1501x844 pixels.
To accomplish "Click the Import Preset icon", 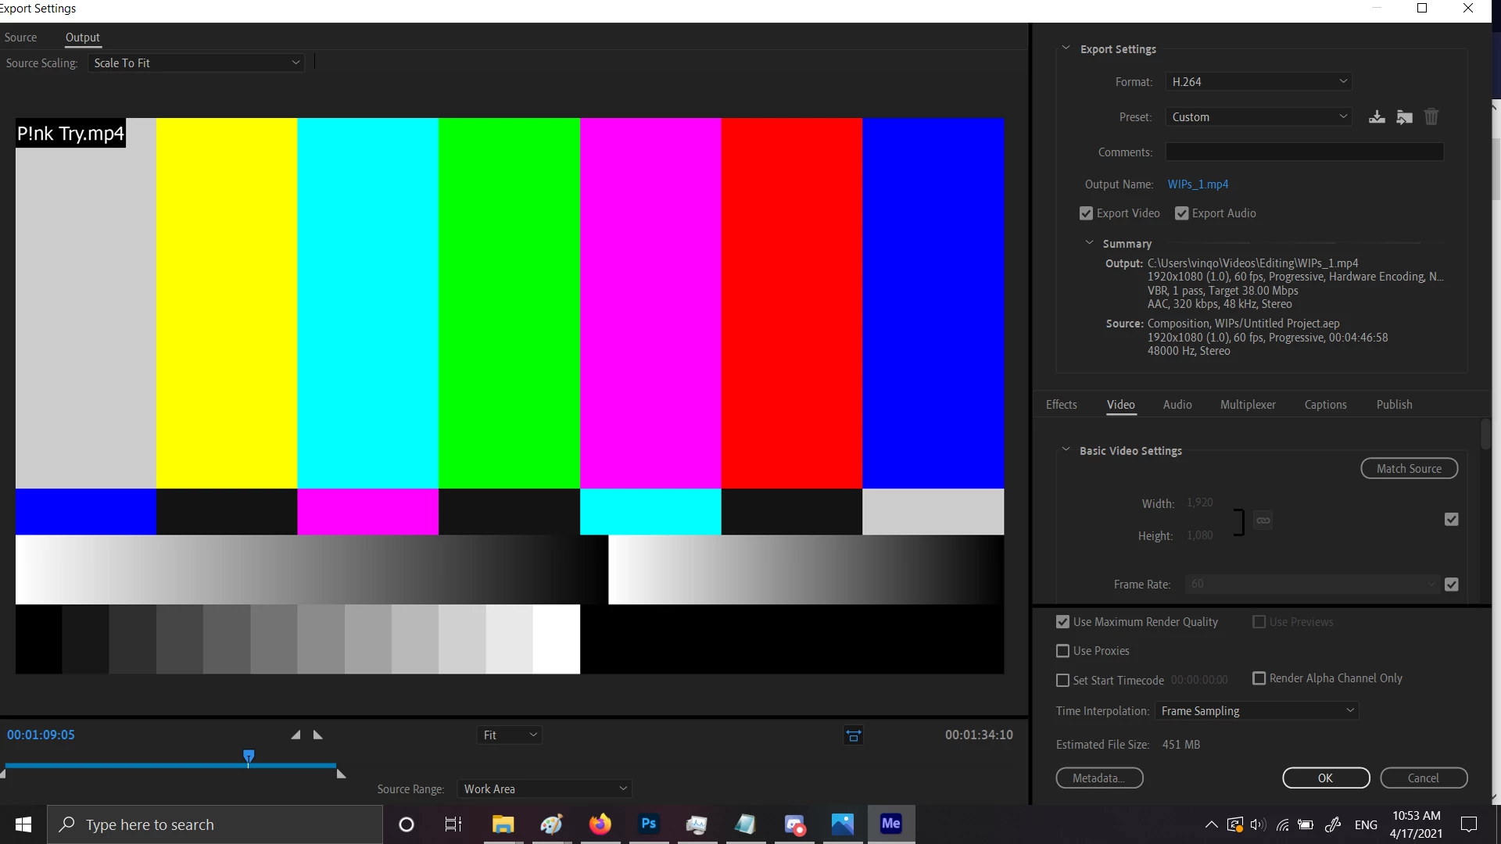I will (1404, 117).
